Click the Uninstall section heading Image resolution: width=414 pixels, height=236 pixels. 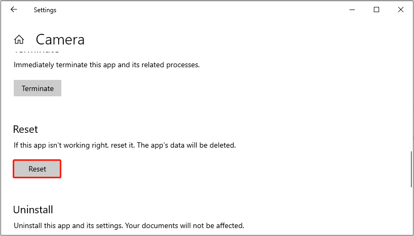tap(33, 210)
